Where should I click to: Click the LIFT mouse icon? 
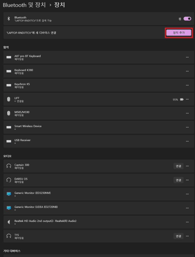9,99
